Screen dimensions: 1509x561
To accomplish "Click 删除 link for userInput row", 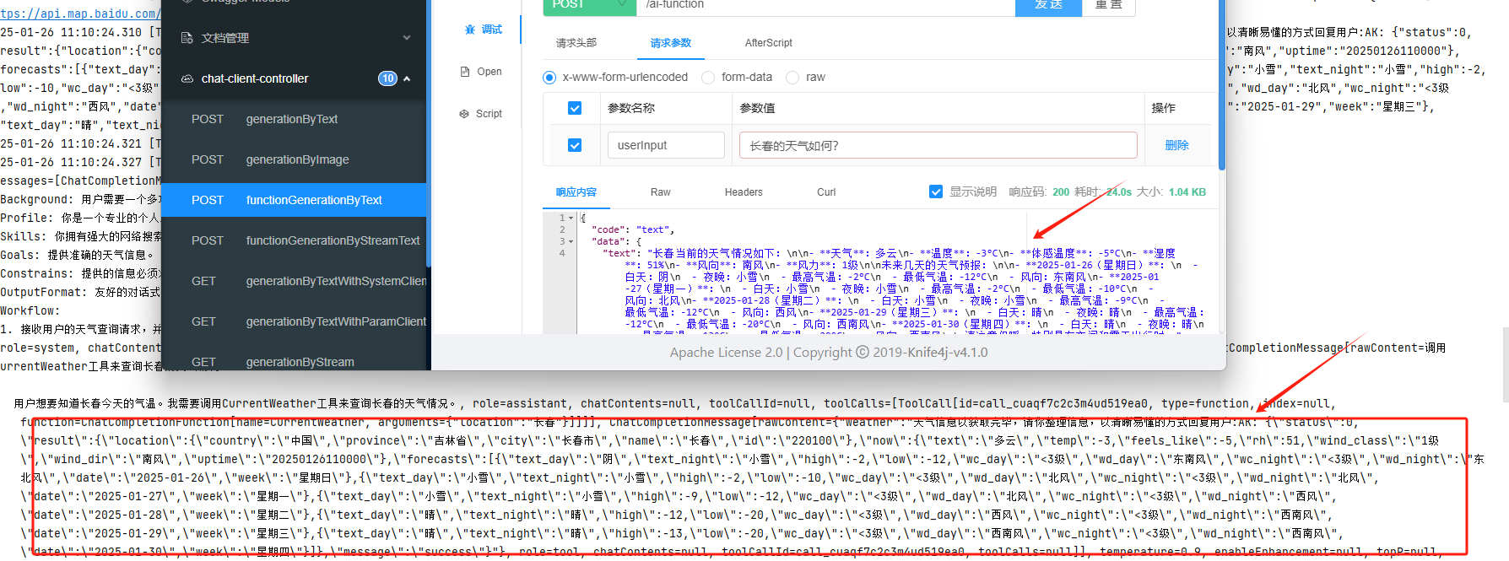I will [1176, 145].
